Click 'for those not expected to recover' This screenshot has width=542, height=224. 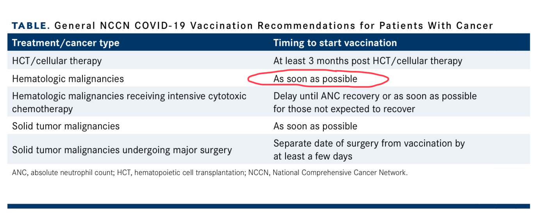(x=344, y=109)
